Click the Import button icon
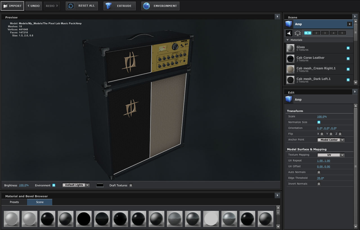The image size is (360, 230). tap(6, 6)
